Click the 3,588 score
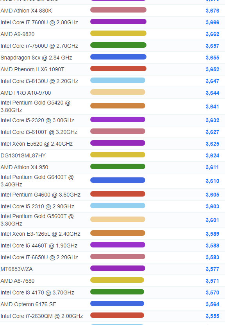The height and width of the screenshot is (325, 225). pyautogui.click(x=212, y=246)
